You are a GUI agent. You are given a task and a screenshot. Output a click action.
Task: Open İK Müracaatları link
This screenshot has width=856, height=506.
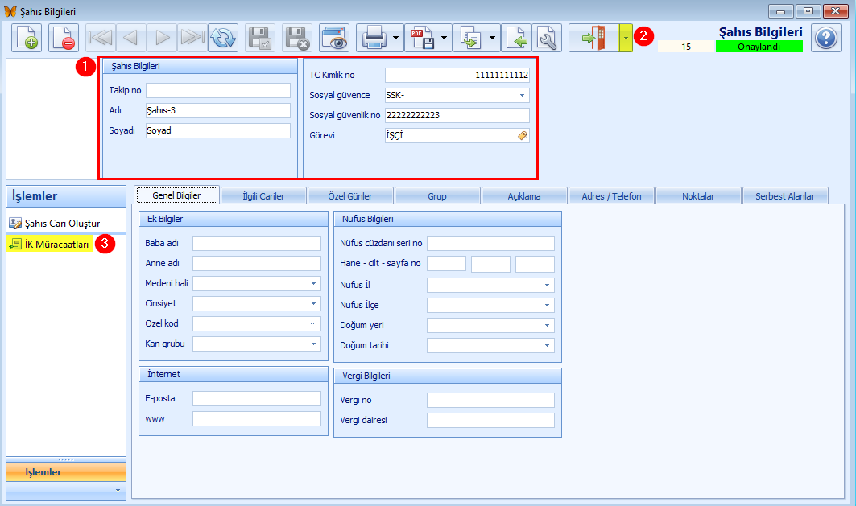(x=56, y=244)
